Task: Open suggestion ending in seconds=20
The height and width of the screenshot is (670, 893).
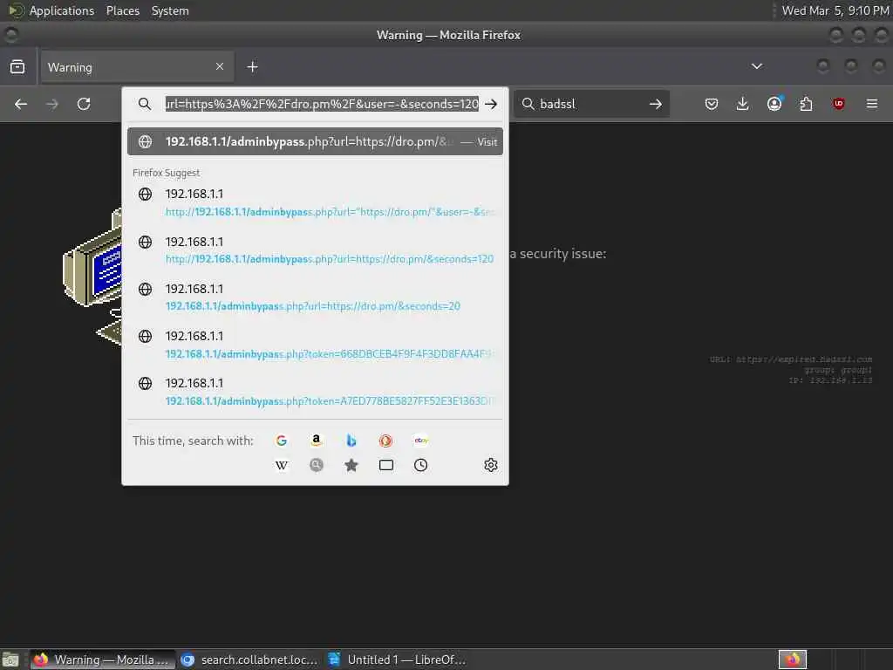Action: [315, 297]
